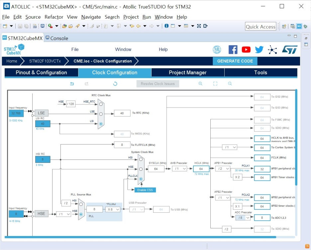Select LSE radio in RTC Clock Mux
The width and height of the screenshot is (311, 250).
101,114
